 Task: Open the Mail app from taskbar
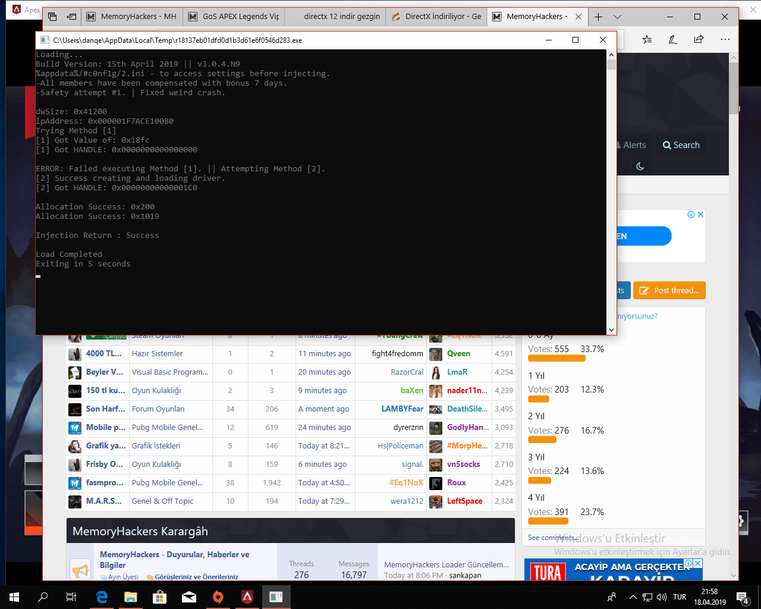point(189,597)
